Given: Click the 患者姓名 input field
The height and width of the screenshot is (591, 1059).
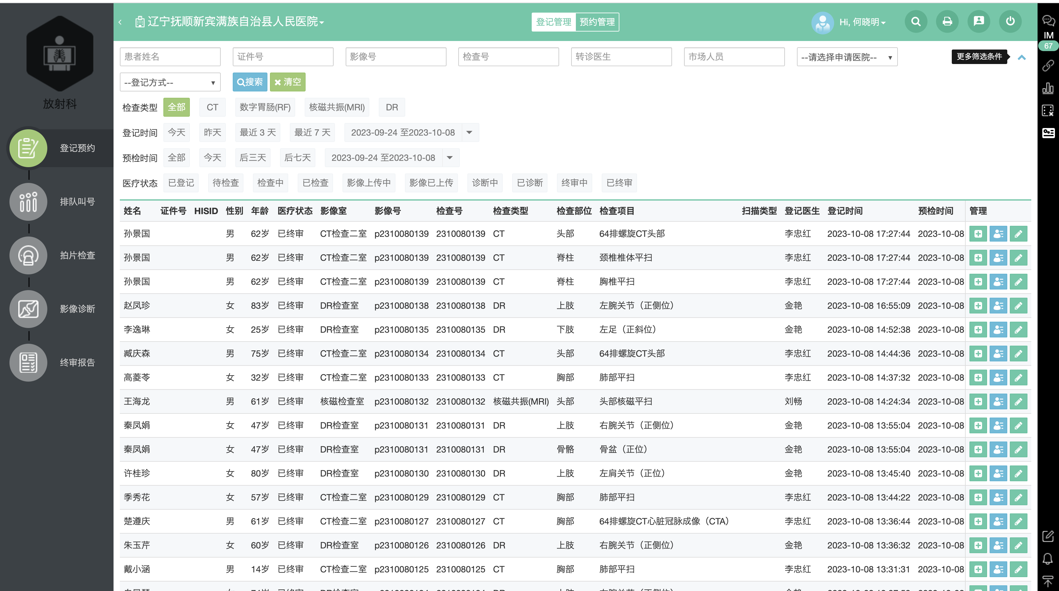Looking at the screenshot, I should coord(170,57).
